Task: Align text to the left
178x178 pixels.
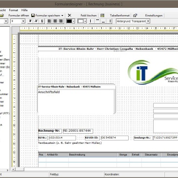Action: click(49, 21)
